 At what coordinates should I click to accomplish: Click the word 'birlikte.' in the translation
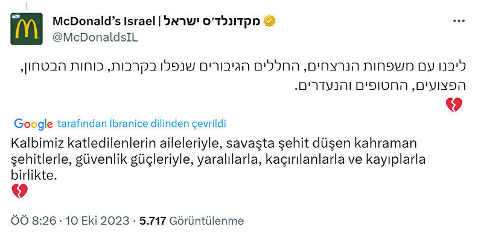pyautogui.click(x=34, y=176)
